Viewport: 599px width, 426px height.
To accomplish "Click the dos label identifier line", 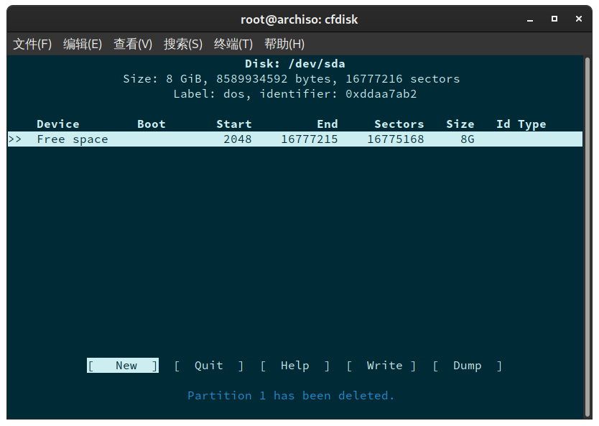I will pyautogui.click(x=299, y=93).
